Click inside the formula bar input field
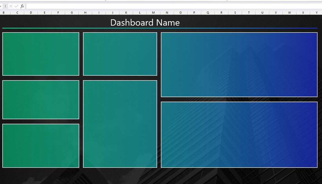The image size is (322, 184). [x=113, y=6]
